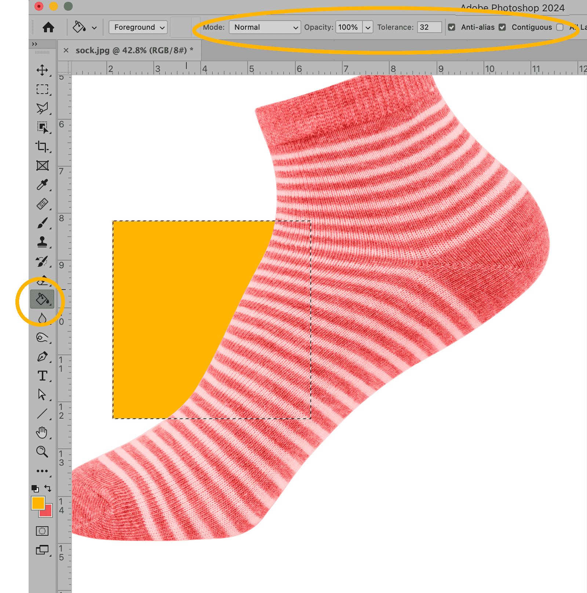Enable the All Layers checkbox
The width and height of the screenshot is (587, 593).
coord(560,27)
